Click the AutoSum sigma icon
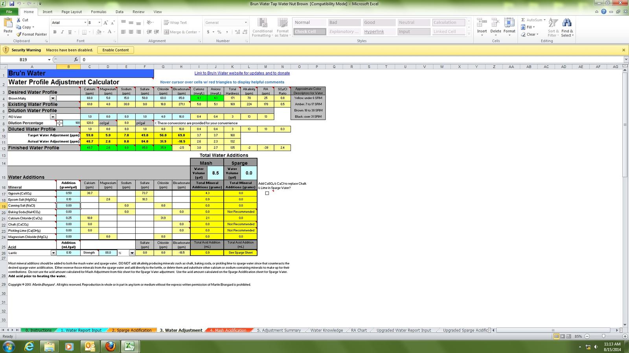Image resolution: width=629 pixels, height=353 pixels. pyautogui.click(x=523, y=20)
